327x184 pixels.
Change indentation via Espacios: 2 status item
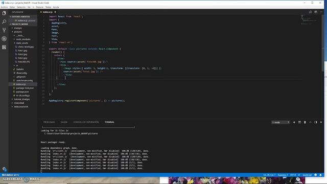pos(283,175)
